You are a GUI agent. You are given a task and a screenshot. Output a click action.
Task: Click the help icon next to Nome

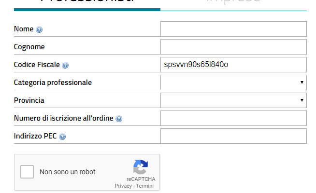coord(39,29)
